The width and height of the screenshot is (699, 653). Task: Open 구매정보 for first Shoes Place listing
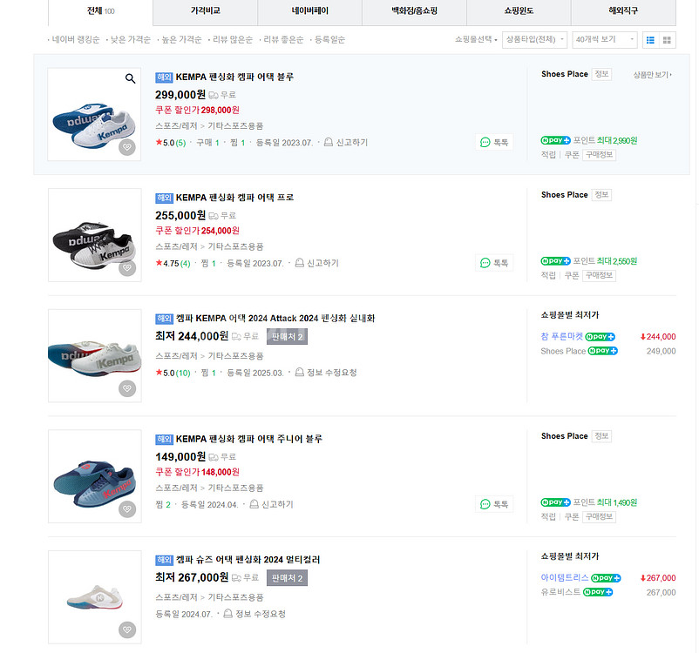[599, 154]
